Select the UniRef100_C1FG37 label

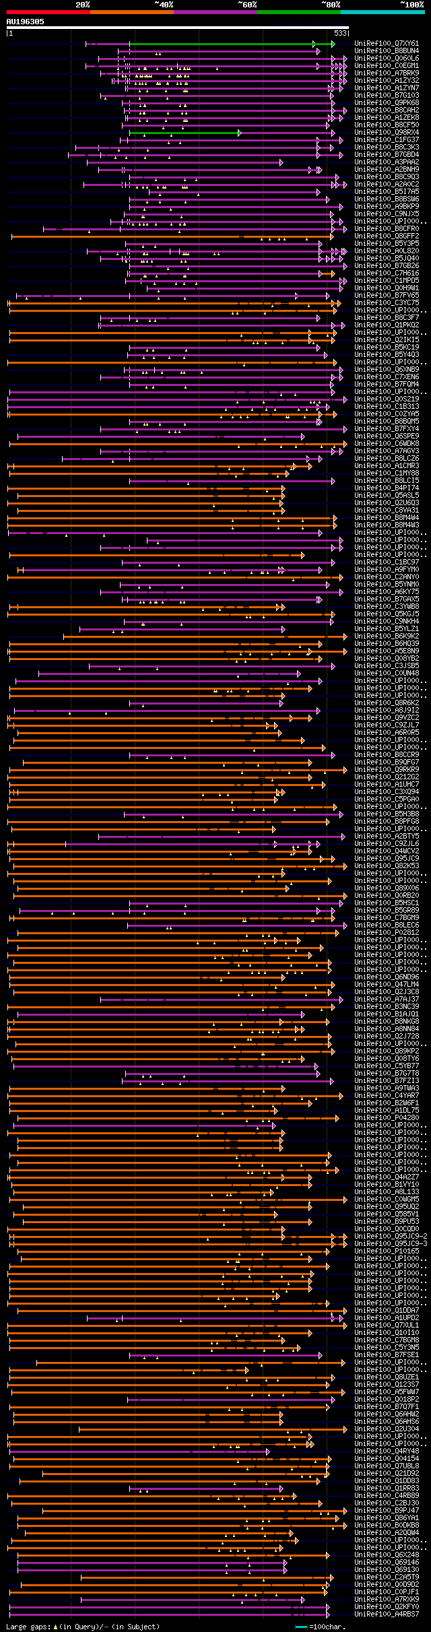coord(387,140)
